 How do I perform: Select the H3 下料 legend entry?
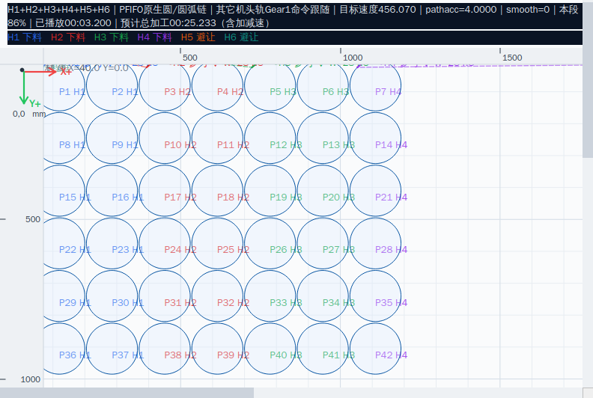pyautogui.click(x=112, y=37)
